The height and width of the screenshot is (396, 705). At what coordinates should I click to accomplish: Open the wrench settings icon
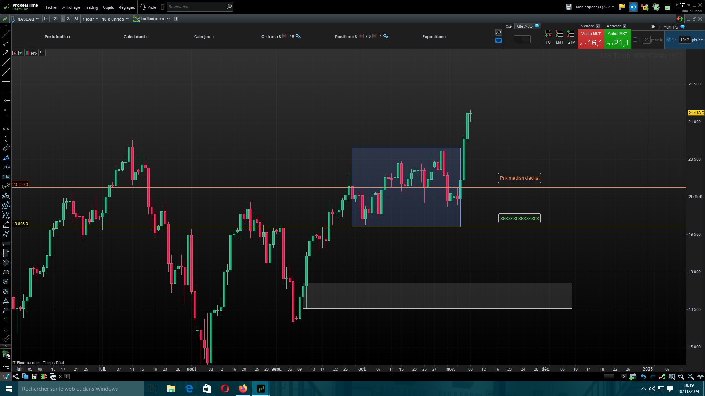pos(499,32)
